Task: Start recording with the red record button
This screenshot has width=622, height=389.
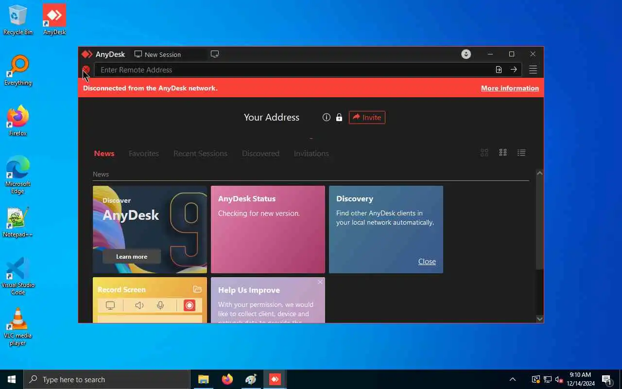Action: pyautogui.click(x=189, y=305)
